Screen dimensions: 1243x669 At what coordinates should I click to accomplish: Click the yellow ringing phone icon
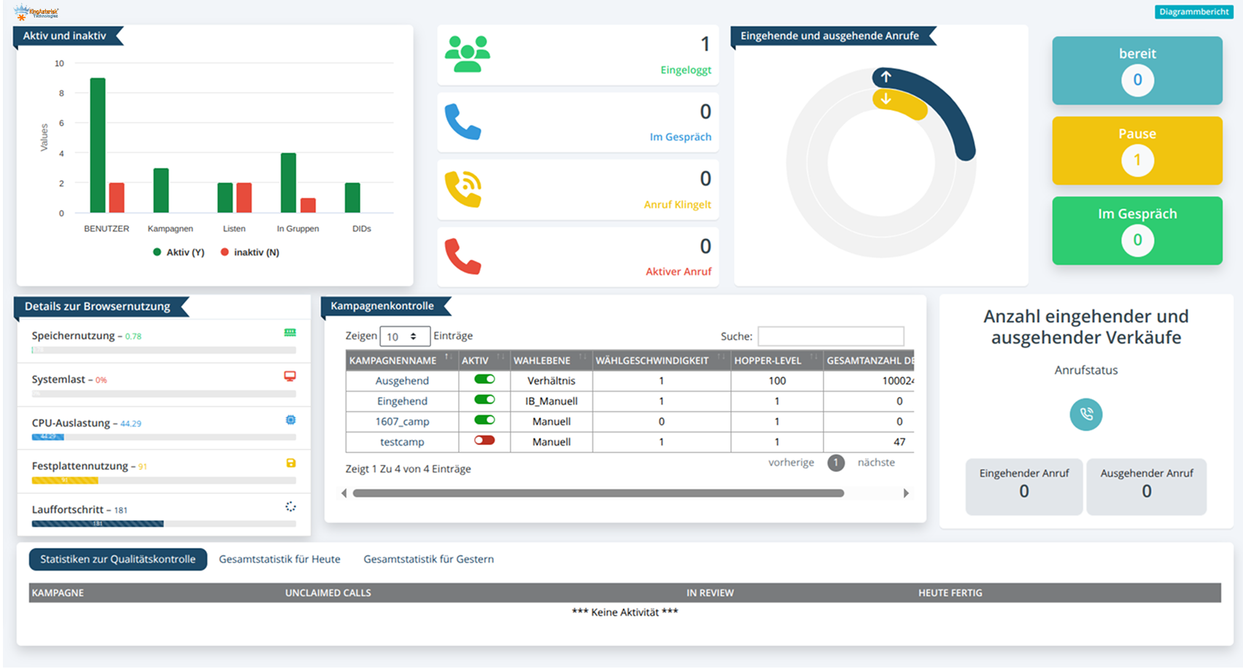click(x=463, y=189)
